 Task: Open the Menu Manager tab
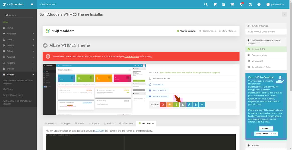pos(228,31)
